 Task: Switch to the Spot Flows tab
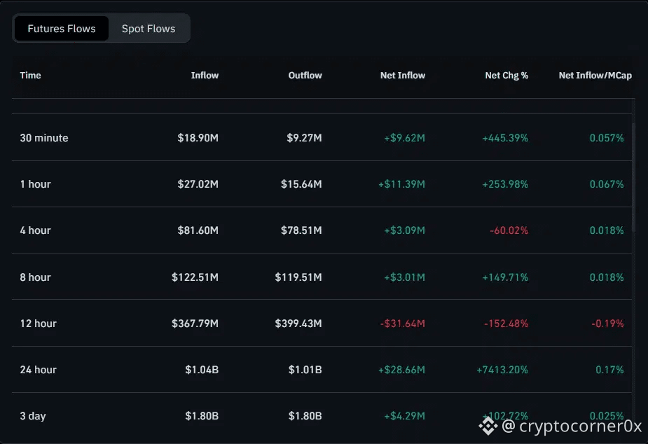pyautogui.click(x=149, y=29)
